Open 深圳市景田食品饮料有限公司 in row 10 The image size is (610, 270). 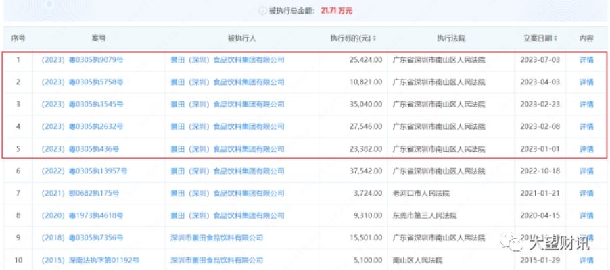(216, 260)
